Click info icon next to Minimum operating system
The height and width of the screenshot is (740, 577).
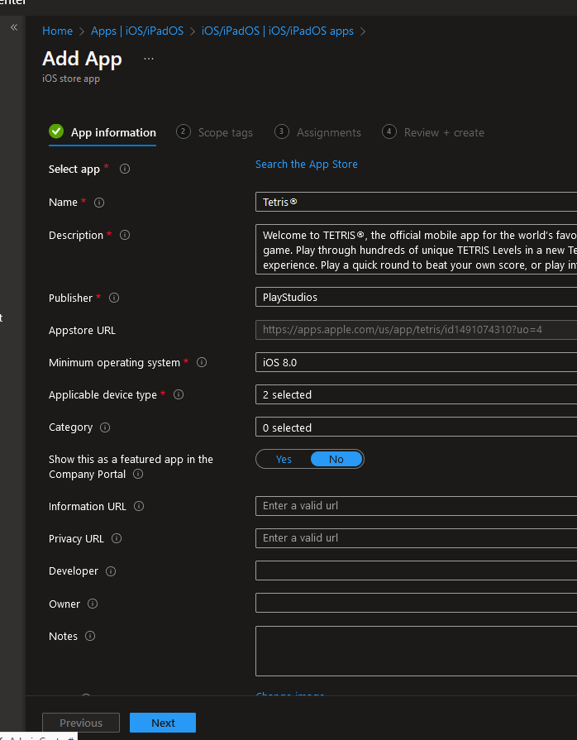pos(202,362)
